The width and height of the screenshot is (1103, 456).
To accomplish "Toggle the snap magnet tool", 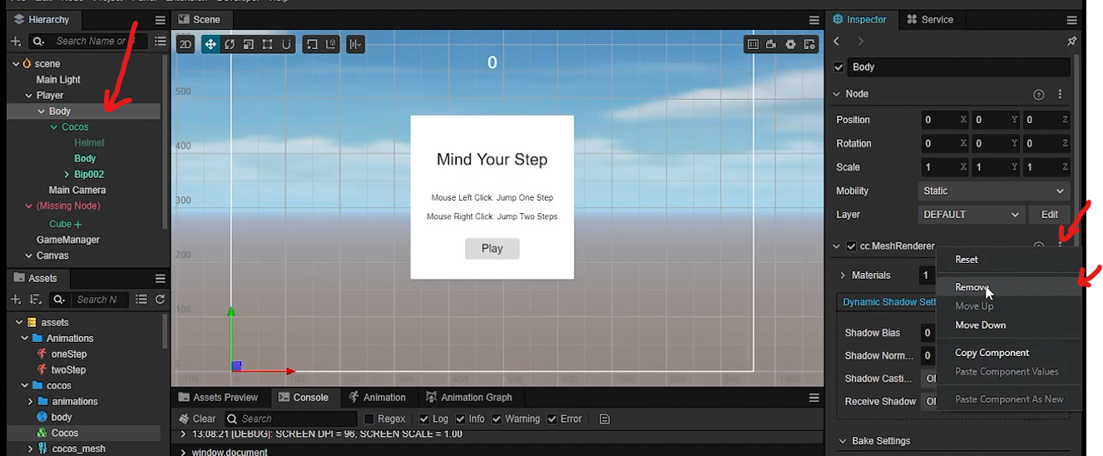I will pos(286,44).
